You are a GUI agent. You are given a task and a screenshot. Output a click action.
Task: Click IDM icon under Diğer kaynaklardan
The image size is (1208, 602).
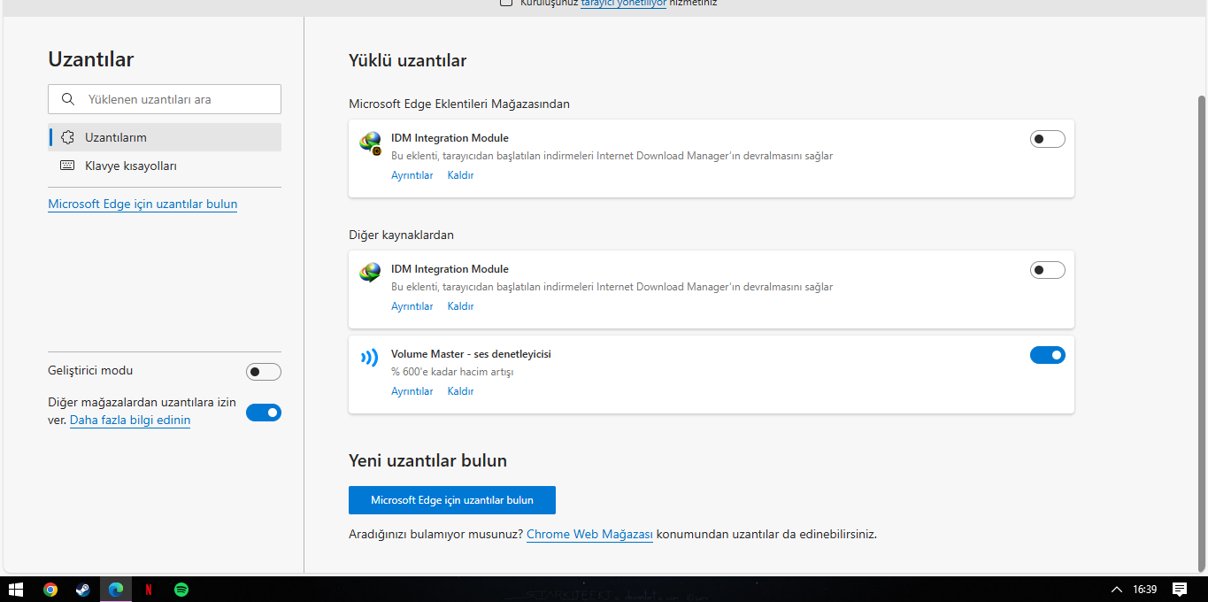tap(370, 273)
